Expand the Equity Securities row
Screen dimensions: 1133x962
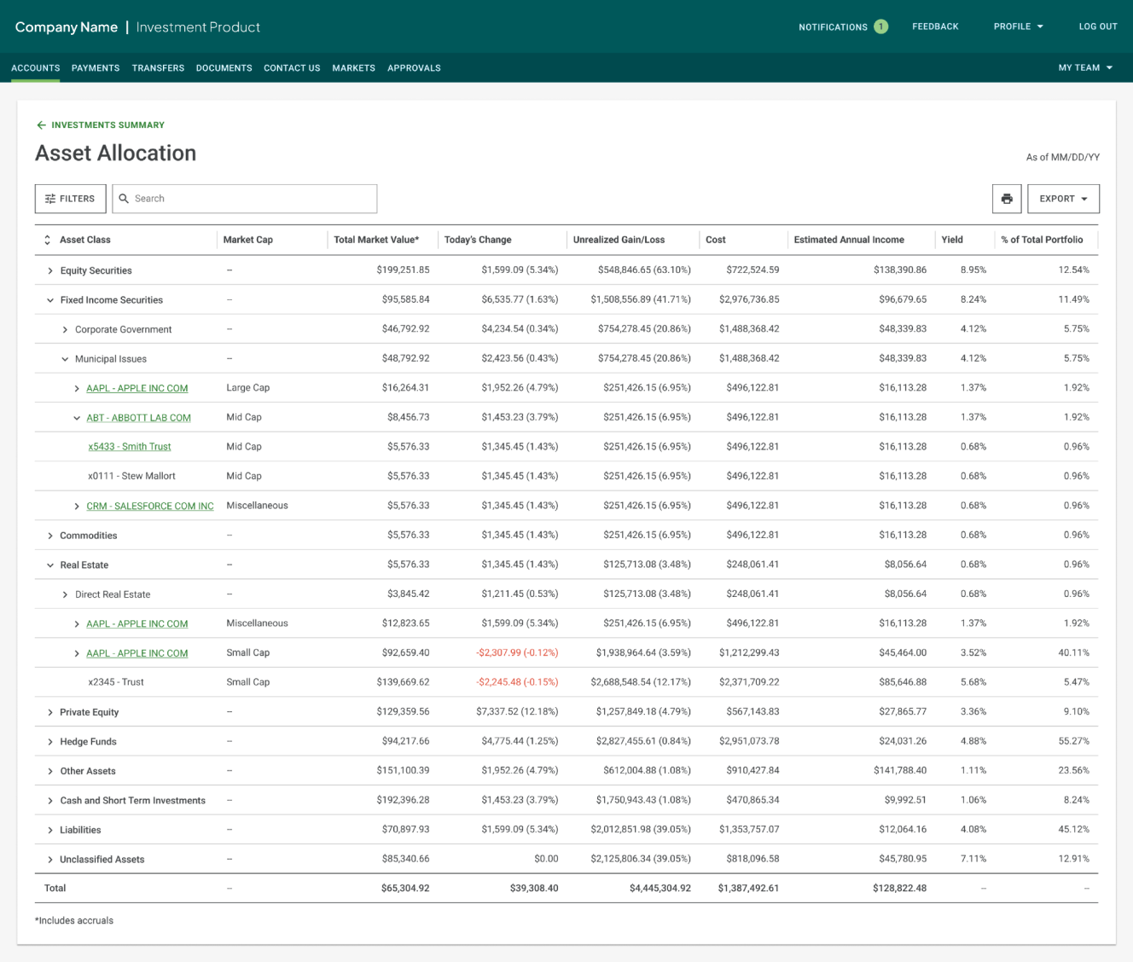click(50, 270)
